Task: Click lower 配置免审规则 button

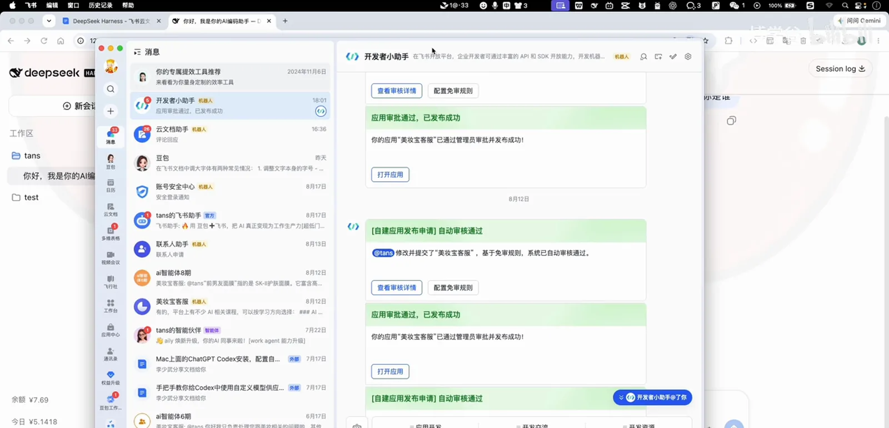Action: point(453,287)
